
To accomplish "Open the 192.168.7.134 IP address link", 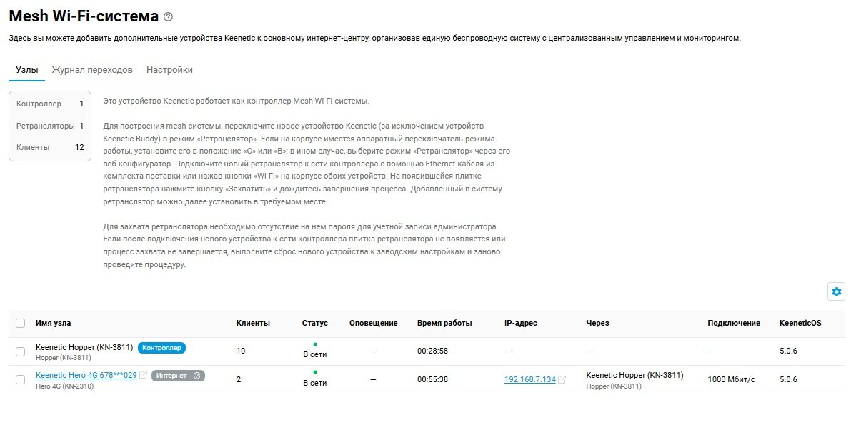I will tap(529, 379).
